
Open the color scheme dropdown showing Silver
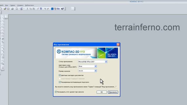(87, 66)
